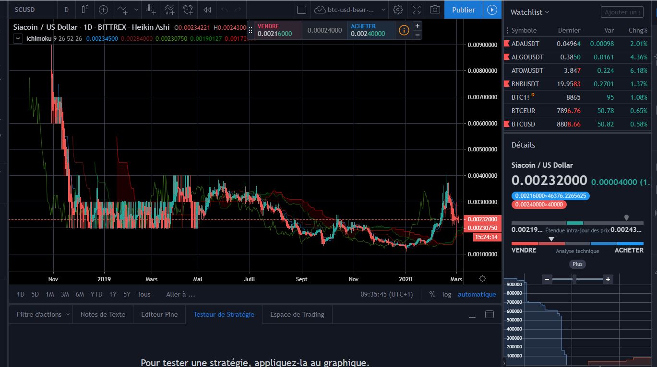The image size is (657, 367).
Task: Select BTCUSD in the watchlist
Action: click(524, 124)
